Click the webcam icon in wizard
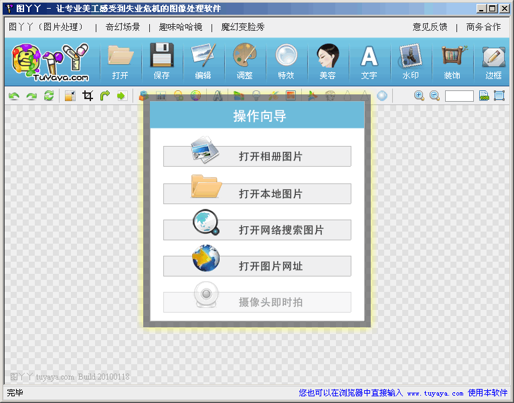Viewport: 514px width, 403px height. tap(206, 295)
